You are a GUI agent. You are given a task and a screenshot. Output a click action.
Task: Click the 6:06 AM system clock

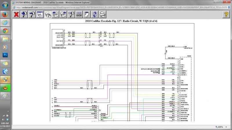pyautogui.click(x=5, y=123)
